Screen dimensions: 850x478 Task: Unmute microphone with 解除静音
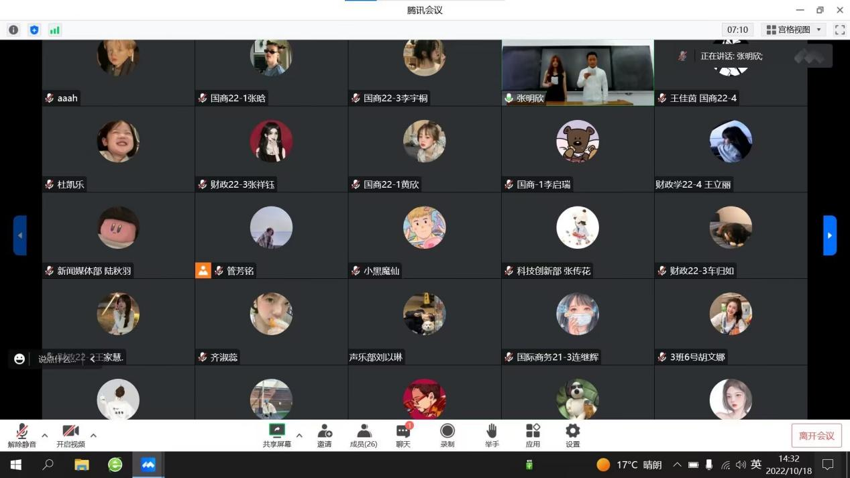tap(21, 434)
